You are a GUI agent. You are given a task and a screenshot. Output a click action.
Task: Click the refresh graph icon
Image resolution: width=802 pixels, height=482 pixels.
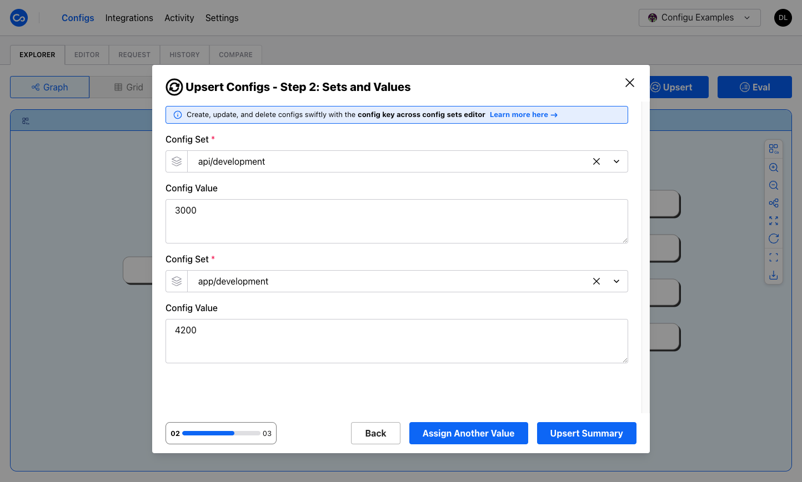[x=774, y=239]
